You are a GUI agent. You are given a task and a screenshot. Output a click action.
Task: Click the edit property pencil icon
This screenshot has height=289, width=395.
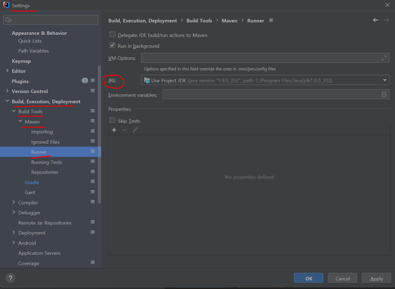coord(135,130)
